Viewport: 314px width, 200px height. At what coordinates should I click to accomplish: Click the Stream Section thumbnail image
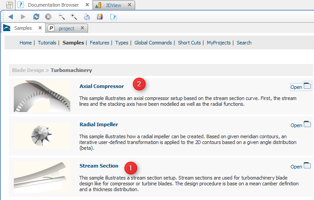coord(42,177)
